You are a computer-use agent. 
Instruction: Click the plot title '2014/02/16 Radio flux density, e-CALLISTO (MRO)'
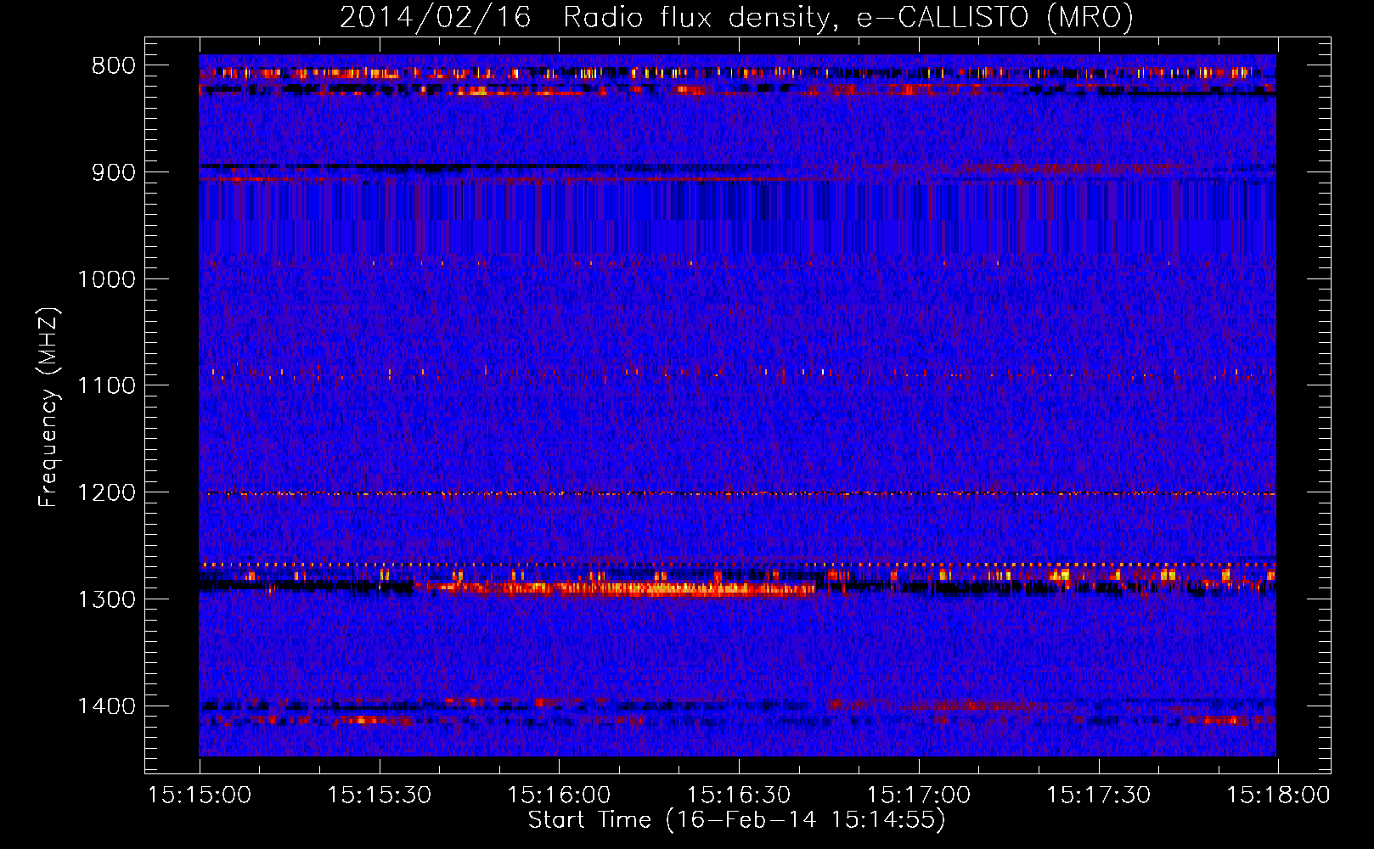[736, 17]
